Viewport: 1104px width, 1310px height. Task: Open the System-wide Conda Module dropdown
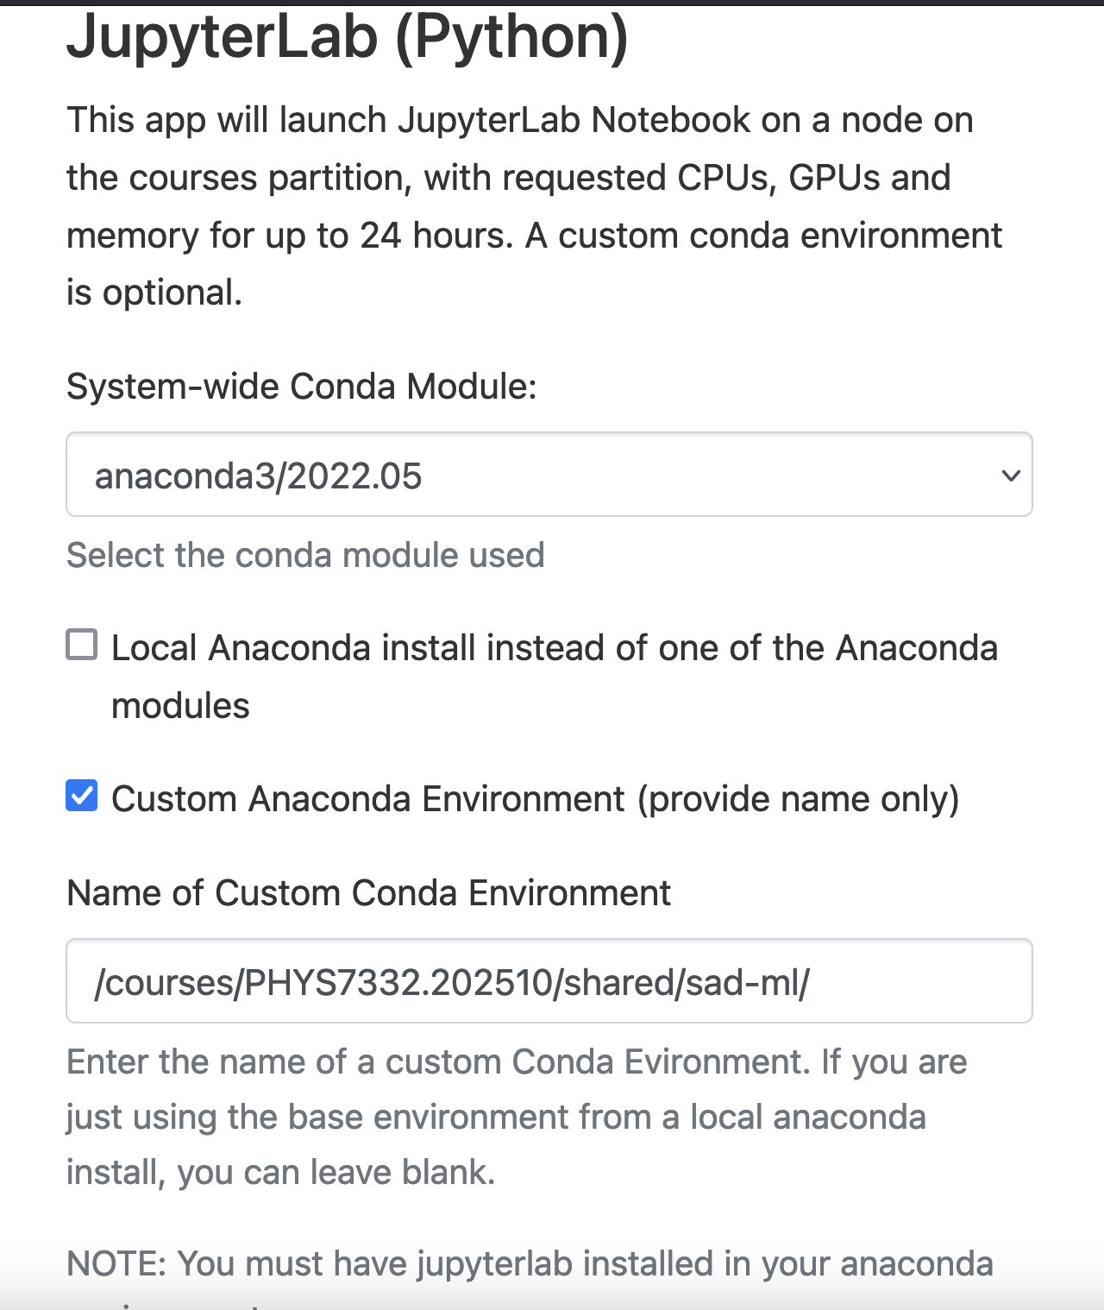[x=549, y=475]
